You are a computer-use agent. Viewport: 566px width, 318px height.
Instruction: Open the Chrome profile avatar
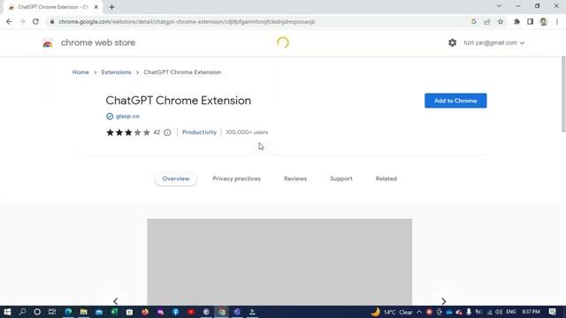click(x=544, y=21)
